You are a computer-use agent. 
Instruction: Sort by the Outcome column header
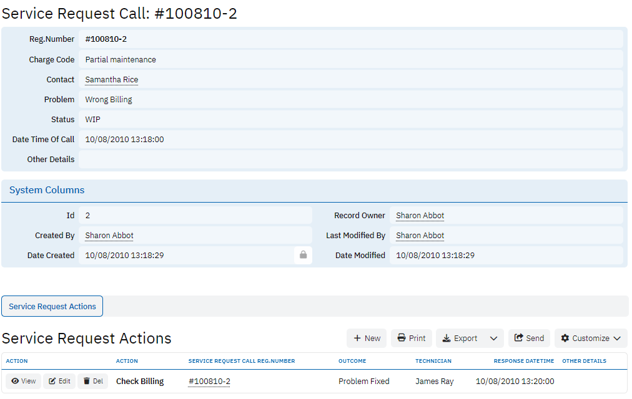click(x=352, y=361)
